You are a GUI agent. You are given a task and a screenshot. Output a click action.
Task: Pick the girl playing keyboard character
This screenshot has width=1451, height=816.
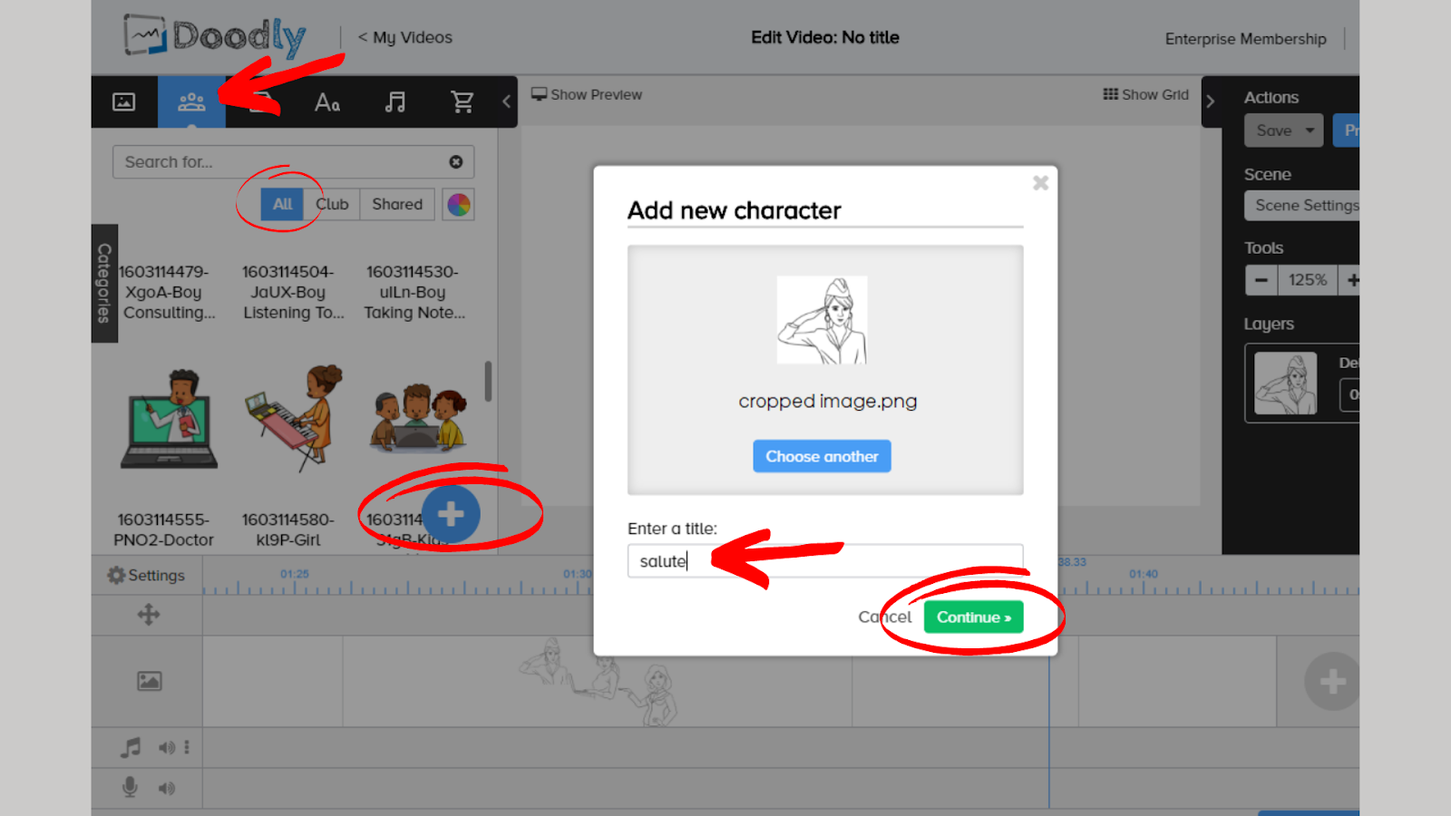(294, 417)
